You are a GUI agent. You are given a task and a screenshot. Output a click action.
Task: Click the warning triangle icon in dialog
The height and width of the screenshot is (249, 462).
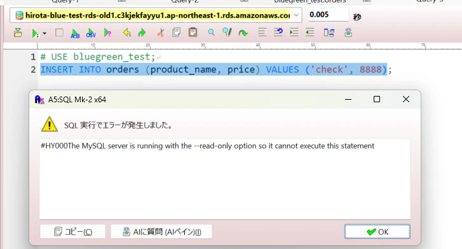click(50, 124)
